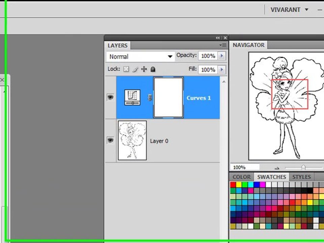
Task: Click the Layers list scrollbar up arrow
Action: tap(224, 82)
